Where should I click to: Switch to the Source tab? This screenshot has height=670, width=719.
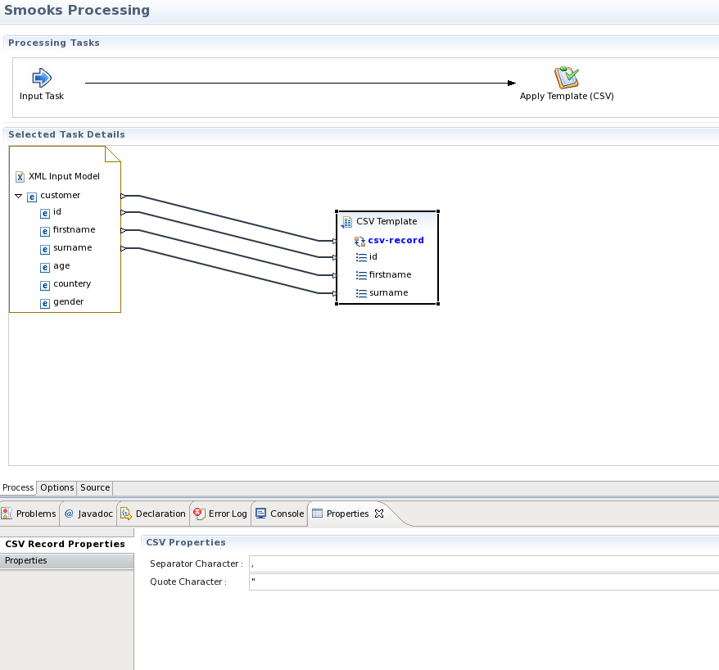coord(95,487)
